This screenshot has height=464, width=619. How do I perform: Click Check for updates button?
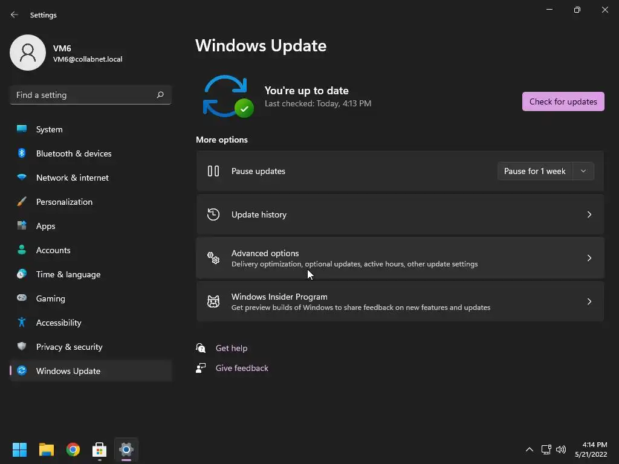(563, 101)
